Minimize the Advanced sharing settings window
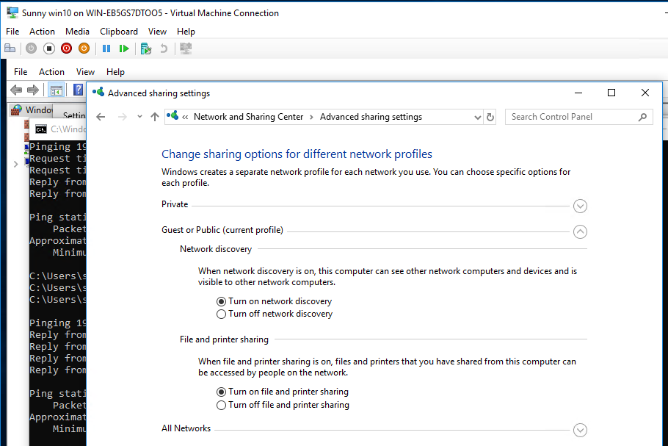668x446 pixels. coord(578,93)
